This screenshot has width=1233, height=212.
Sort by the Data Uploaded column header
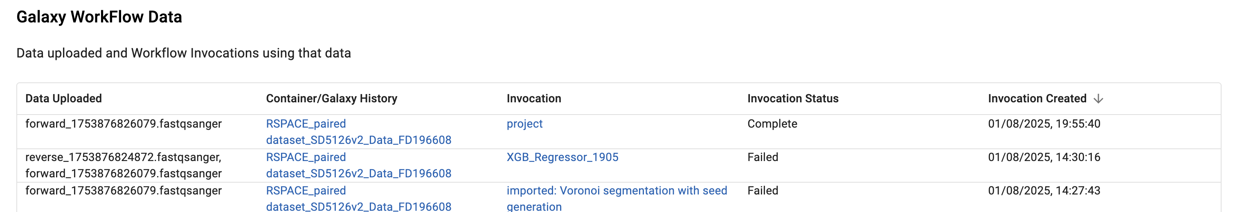[64, 99]
